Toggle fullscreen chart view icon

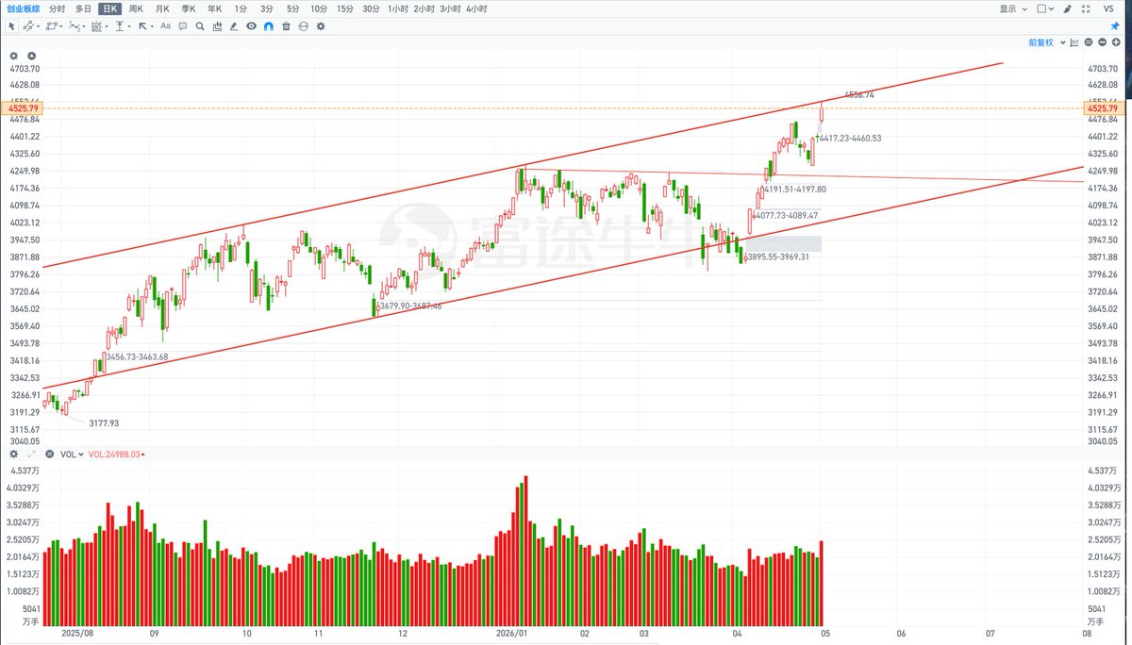pyautogui.click(x=1086, y=8)
